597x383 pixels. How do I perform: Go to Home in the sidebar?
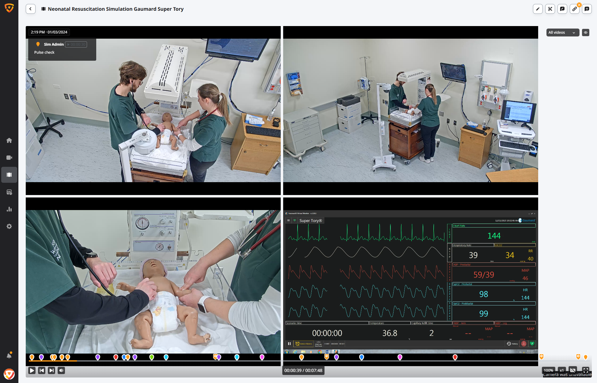9,140
